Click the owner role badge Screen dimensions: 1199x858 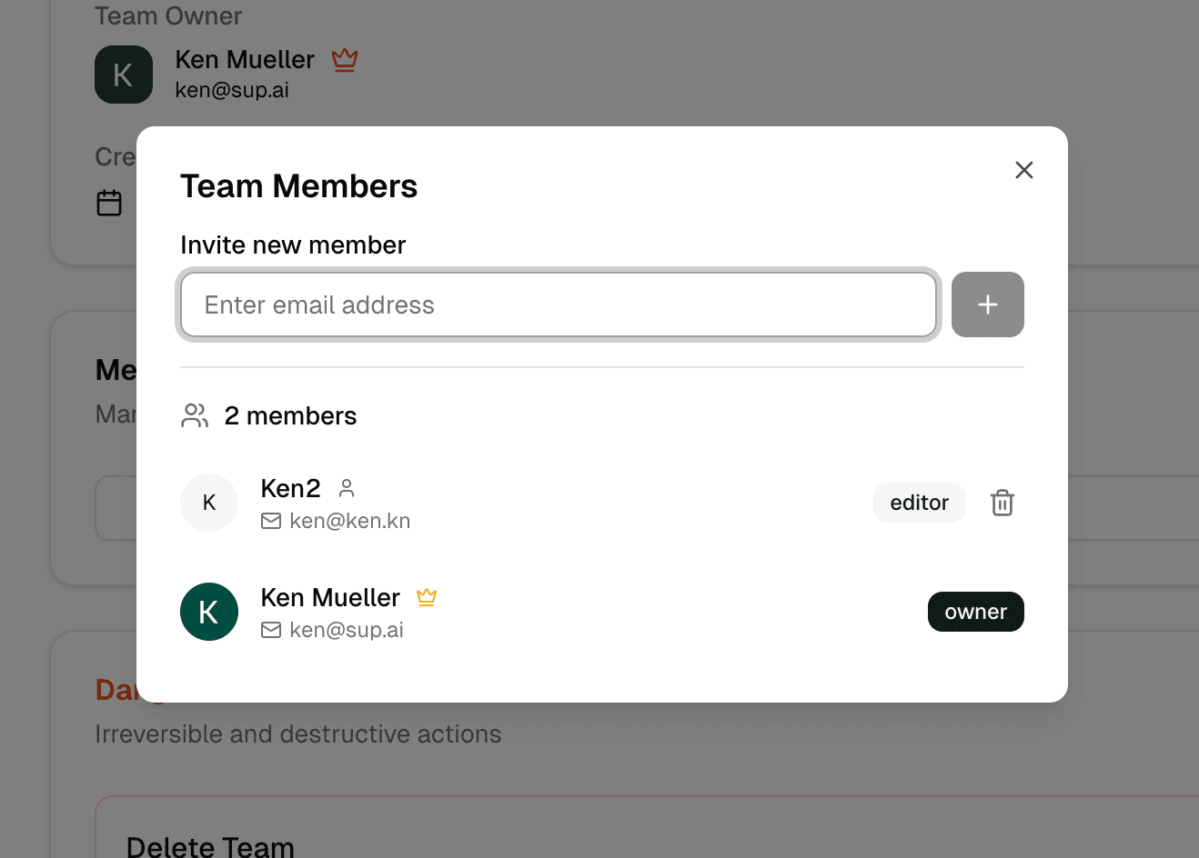tap(975, 612)
